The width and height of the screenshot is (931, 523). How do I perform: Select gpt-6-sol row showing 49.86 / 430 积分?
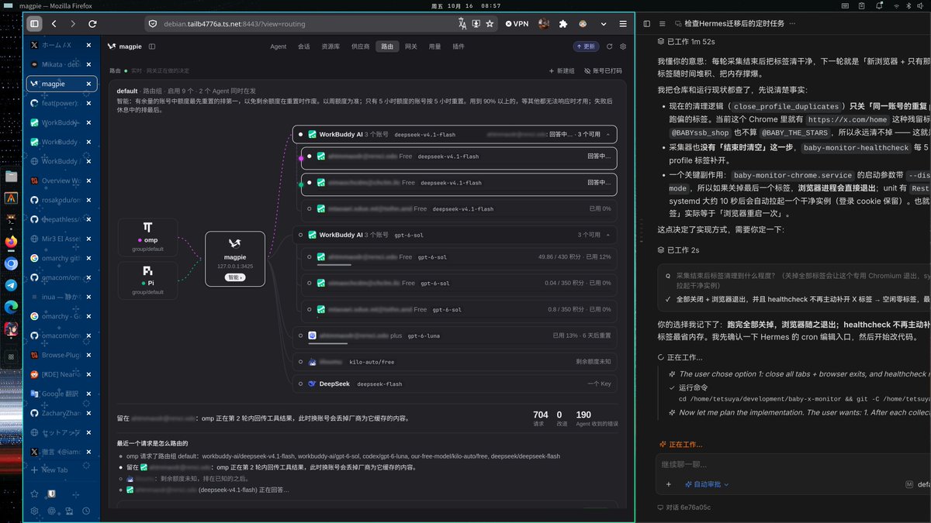[459, 258]
